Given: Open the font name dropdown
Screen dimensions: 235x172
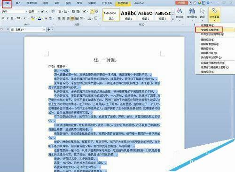Looking at the screenshot, I should [26, 11].
